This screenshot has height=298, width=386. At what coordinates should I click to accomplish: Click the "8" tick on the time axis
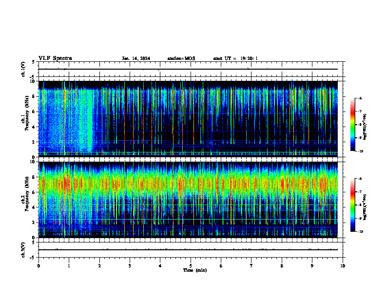click(282, 266)
